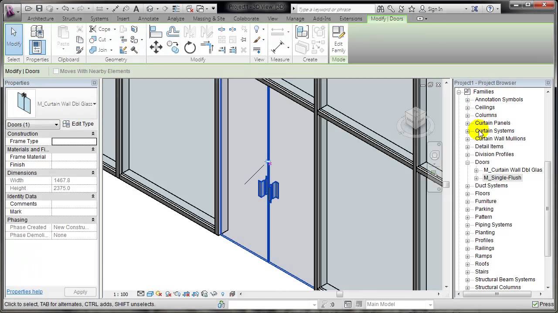This screenshot has width=558, height=313.
Task: Open the Massing & Site ribbon tab
Action: pyautogui.click(x=209, y=19)
